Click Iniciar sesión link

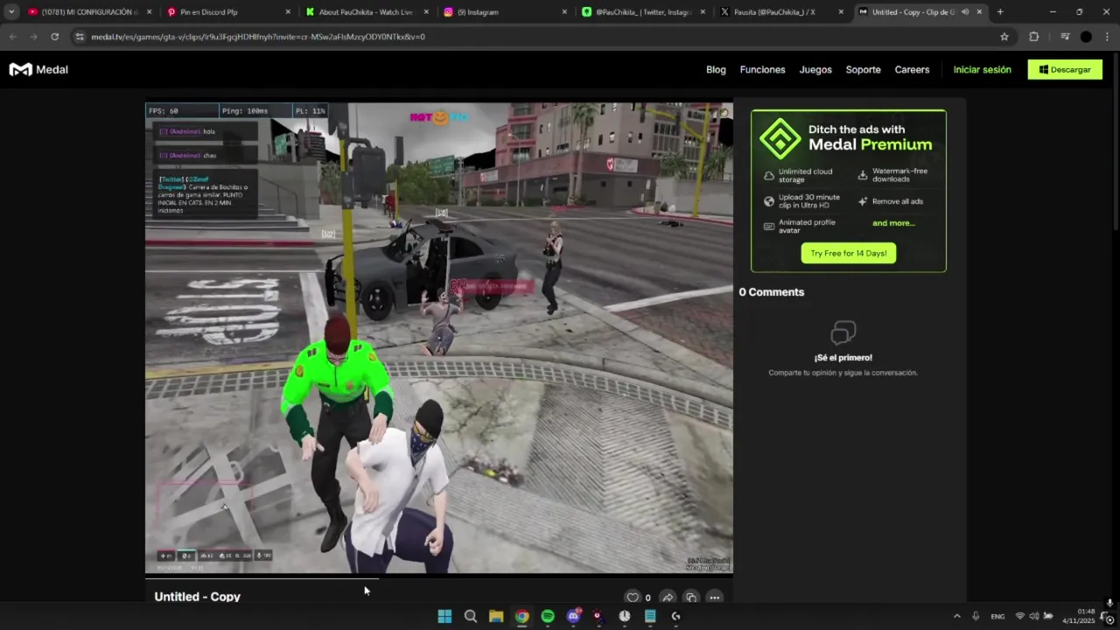pyautogui.click(x=982, y=70)
